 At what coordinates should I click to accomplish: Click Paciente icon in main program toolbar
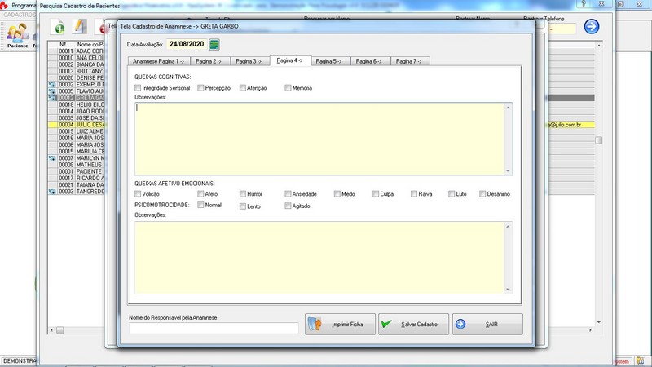coord(18,36)
